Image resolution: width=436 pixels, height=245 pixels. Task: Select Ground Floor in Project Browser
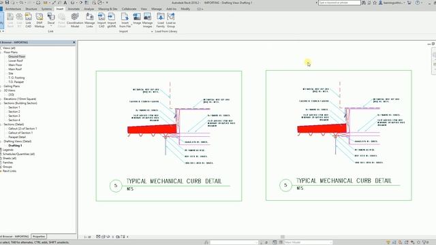pos(16,56)
